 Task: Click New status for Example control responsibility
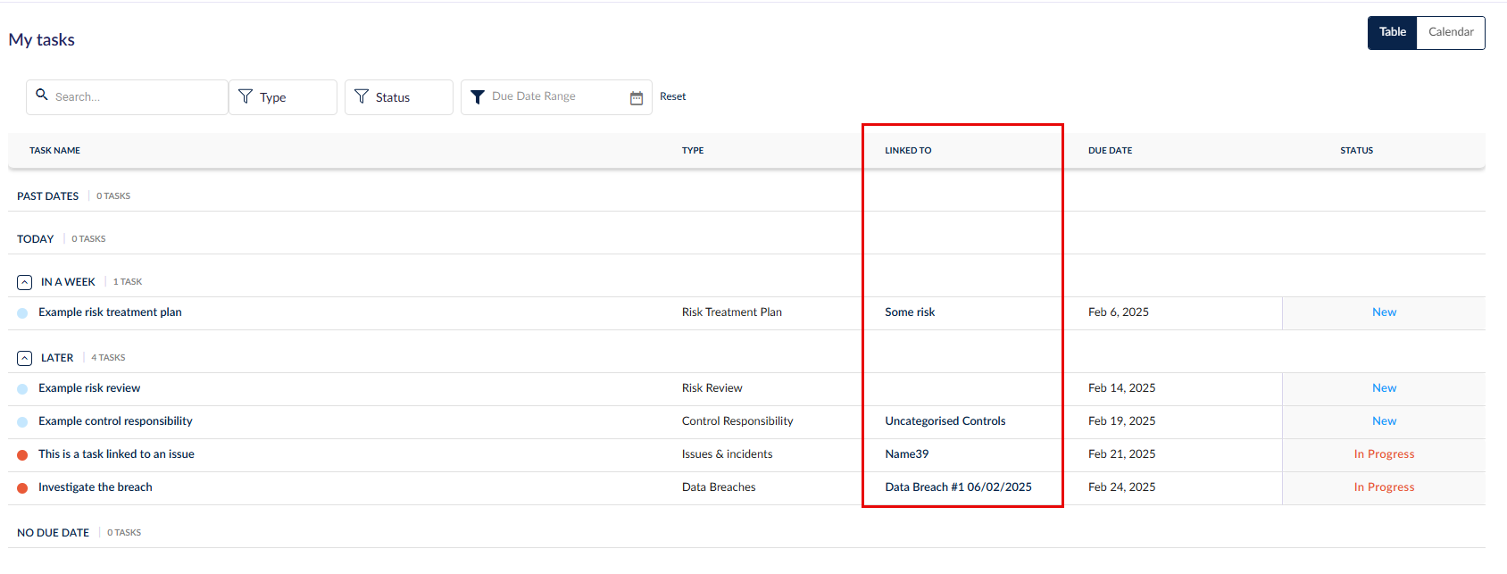pos(1384,421)
